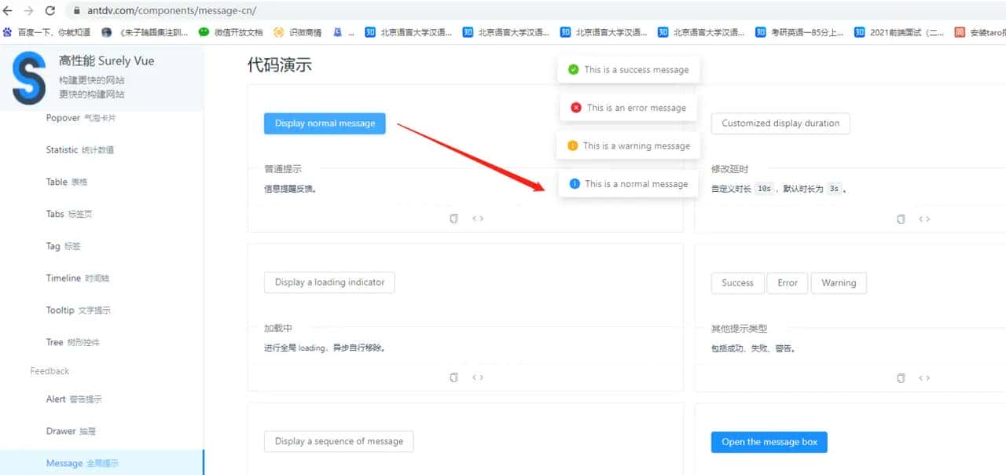This screenshot has width=1006, height=475.
Task: Click the Success button
Action: (x=737, y=282)
